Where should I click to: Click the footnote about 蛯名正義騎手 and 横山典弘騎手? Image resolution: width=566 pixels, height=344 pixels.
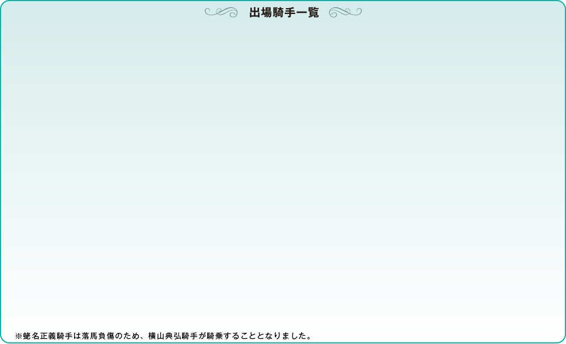pos(163,336)
